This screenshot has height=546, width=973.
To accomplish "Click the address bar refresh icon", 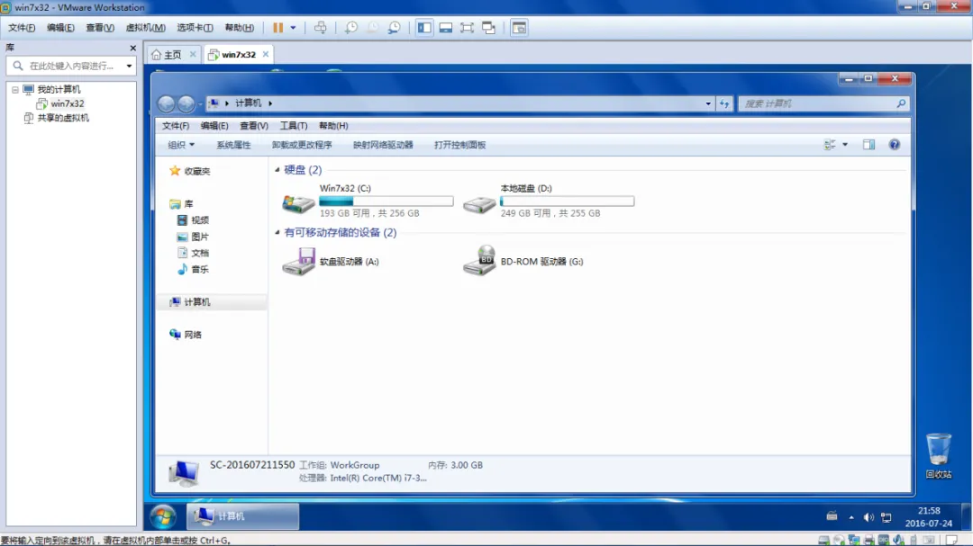I will 724,103.
